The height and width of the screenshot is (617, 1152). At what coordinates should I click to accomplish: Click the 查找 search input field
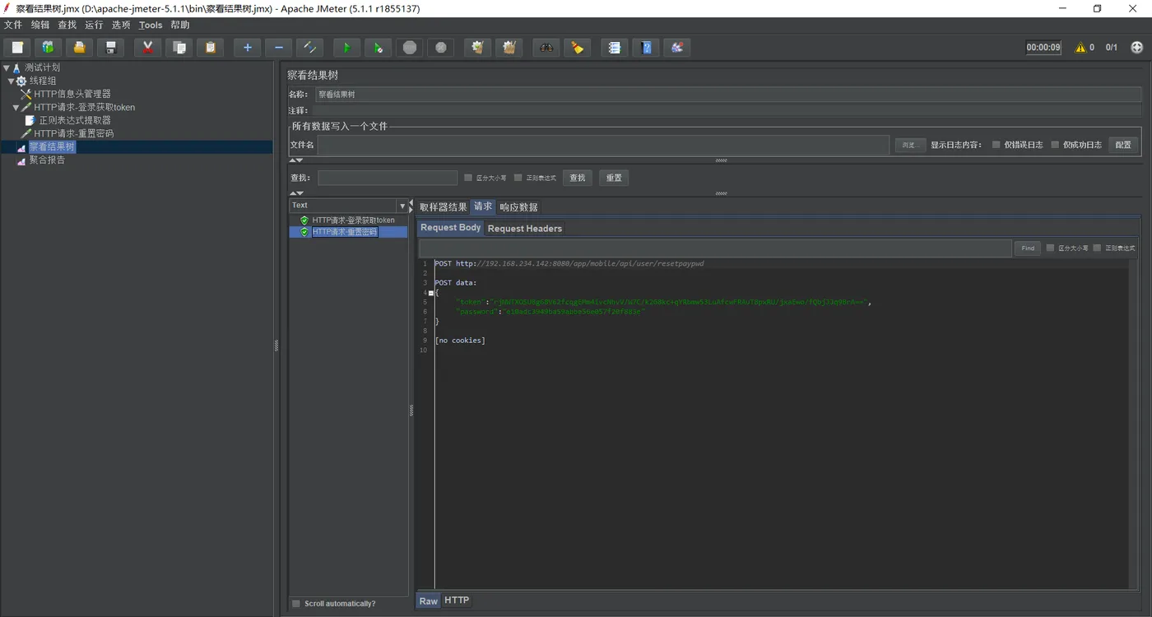[x=388, y=178]
